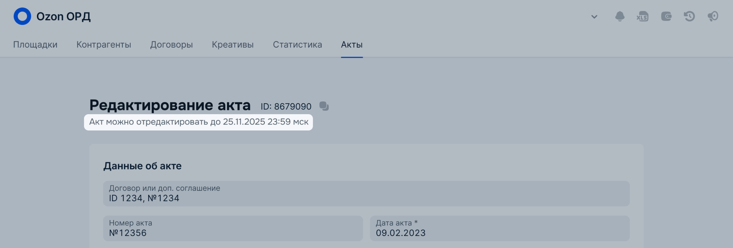Click the act editing deadline notice
Viewport: 733px width, 248px height.
point(198,122)
